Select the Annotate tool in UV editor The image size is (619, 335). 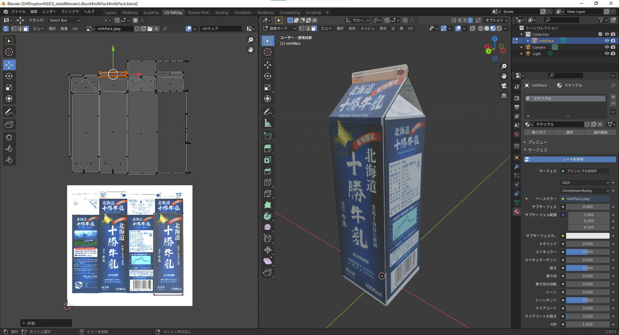click(x=9, y=112)
